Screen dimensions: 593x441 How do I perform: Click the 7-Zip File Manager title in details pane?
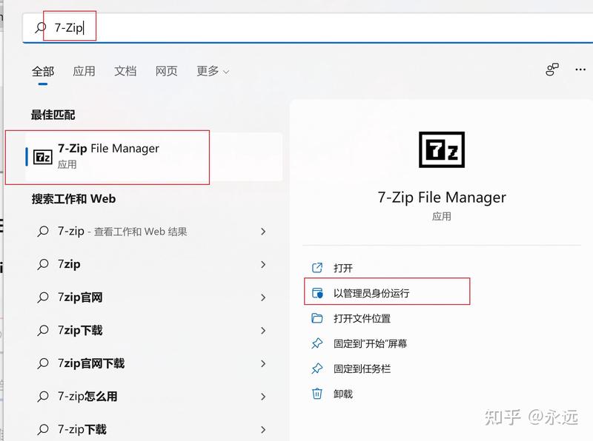point(442,198)
